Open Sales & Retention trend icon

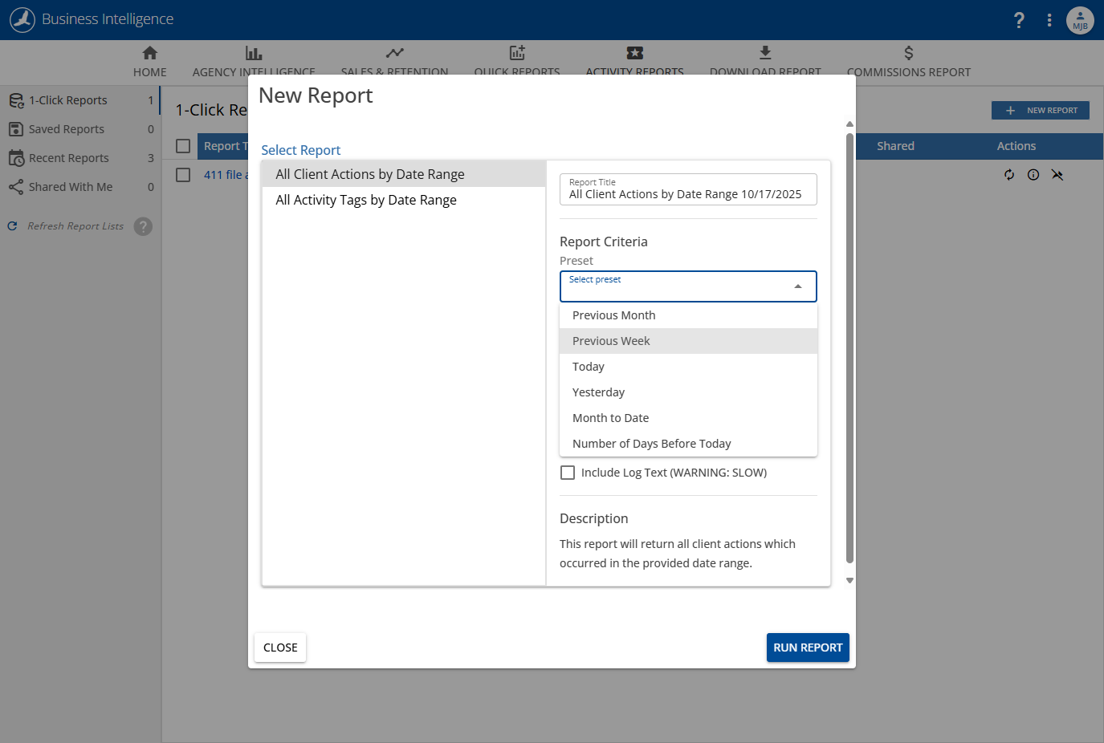[x=394, y=53]
